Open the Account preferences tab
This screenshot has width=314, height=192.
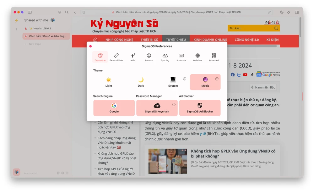pos(149,57)
